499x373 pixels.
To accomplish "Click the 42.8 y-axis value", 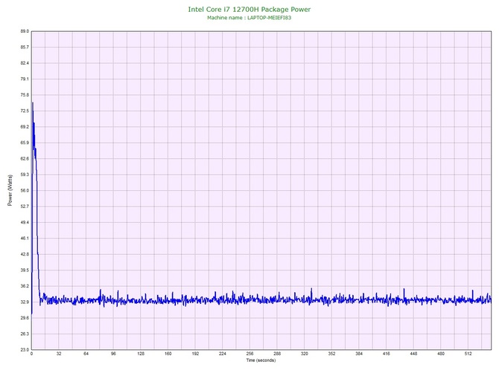I will 25,254.
